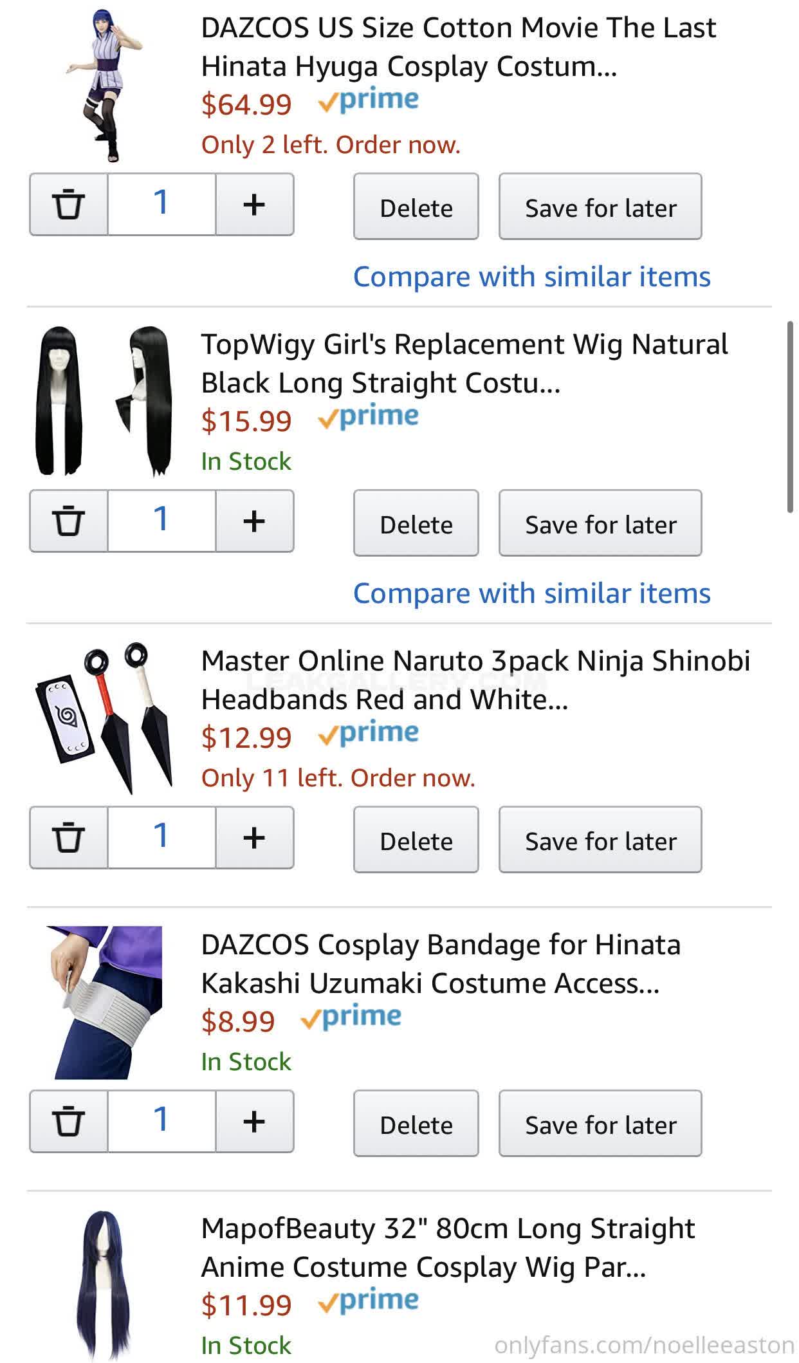Image resolution: width=799 pixels, height=1363 pixels.
Task: Click trash icon for Naruto headbands pack
Action: [68, 838]
